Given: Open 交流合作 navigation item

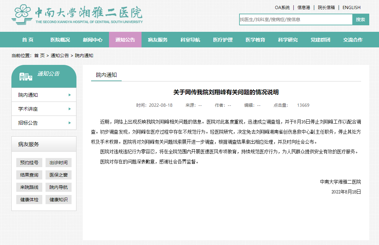Looking at the screenshot, I should point(353,40).
